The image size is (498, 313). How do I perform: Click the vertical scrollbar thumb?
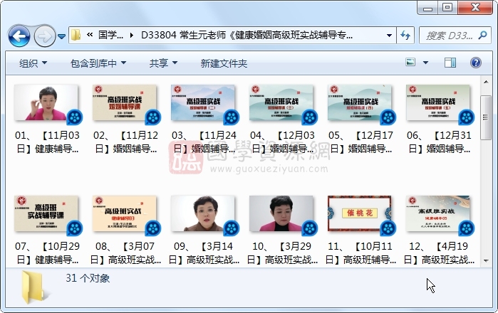click(486, 117)
